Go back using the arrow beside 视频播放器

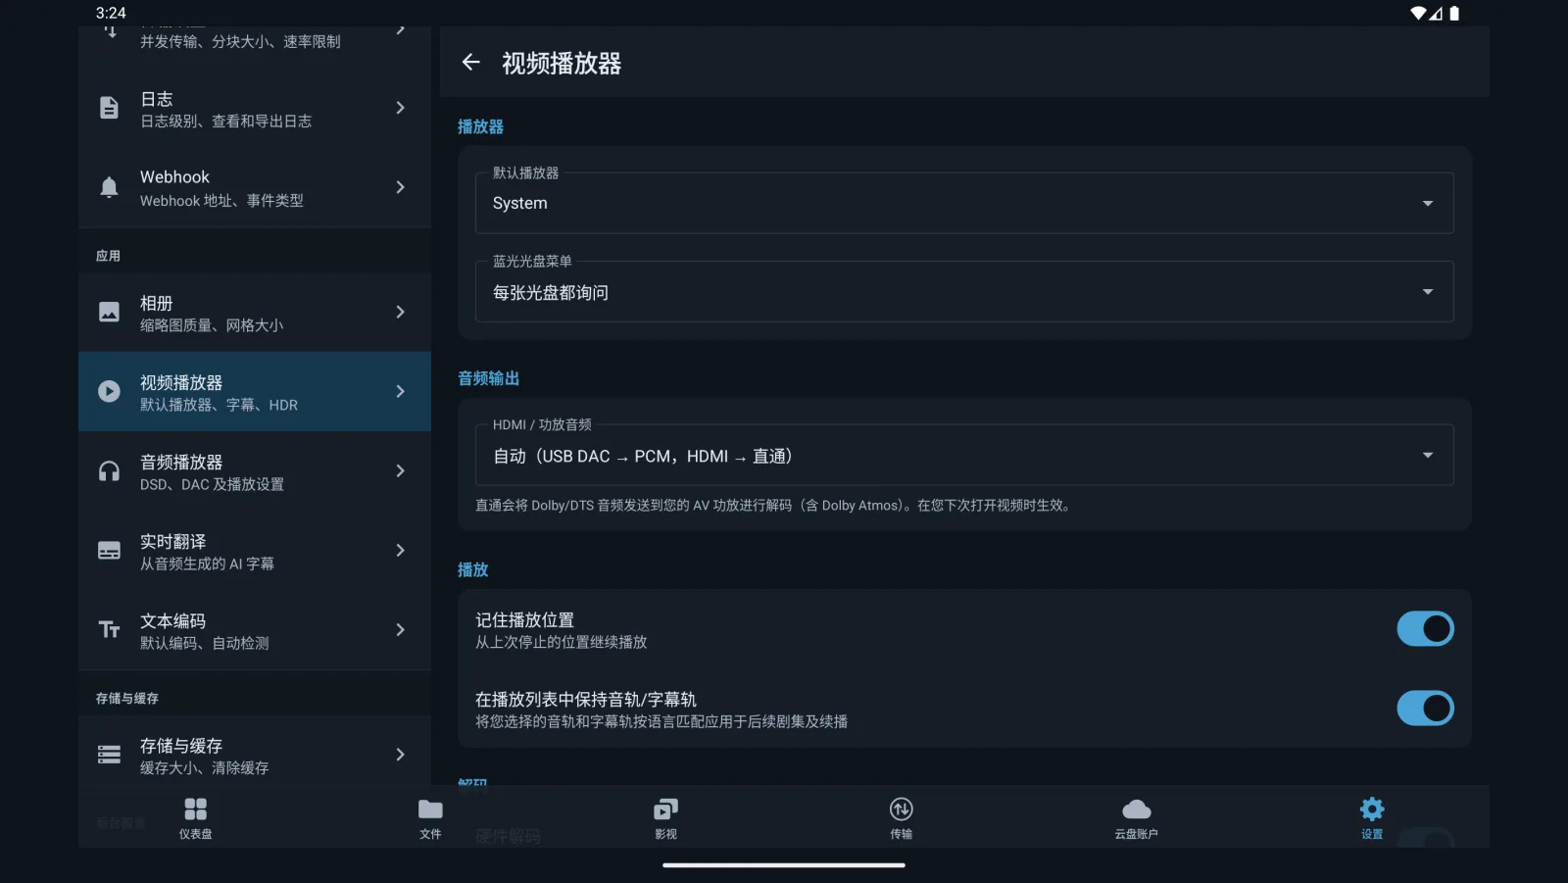pos(470,63)
